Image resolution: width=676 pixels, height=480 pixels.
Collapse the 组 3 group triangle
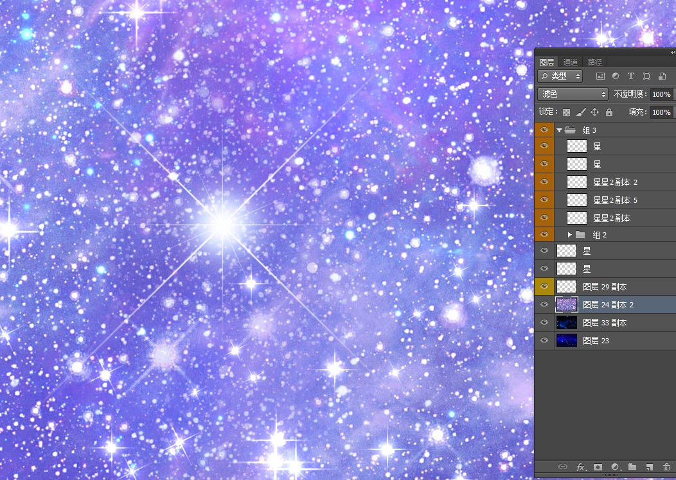559,130
